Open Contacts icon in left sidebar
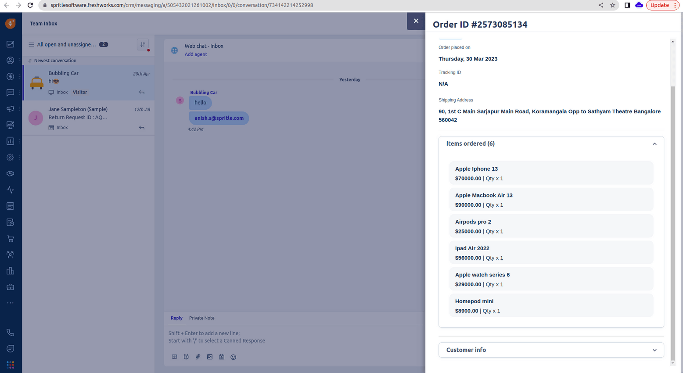The height and width of the screenshot is (373, 683). click(x=10, y=61)
